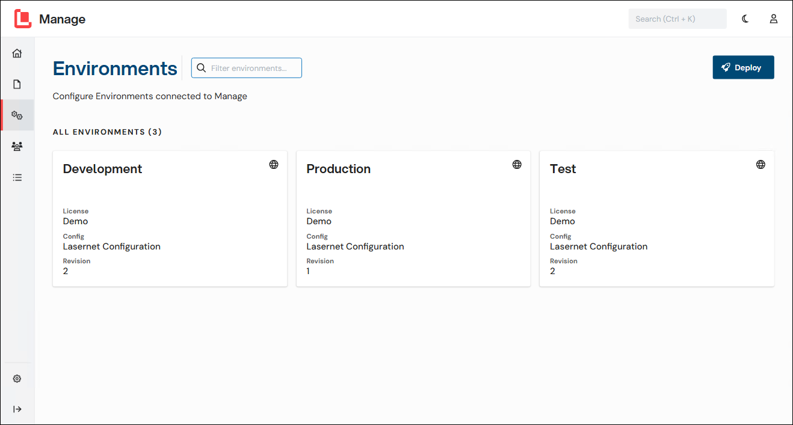The width and height of the screenshot is (793, 425).
Task: Focus the Filter environments field
Action: (x=247, y=68)
